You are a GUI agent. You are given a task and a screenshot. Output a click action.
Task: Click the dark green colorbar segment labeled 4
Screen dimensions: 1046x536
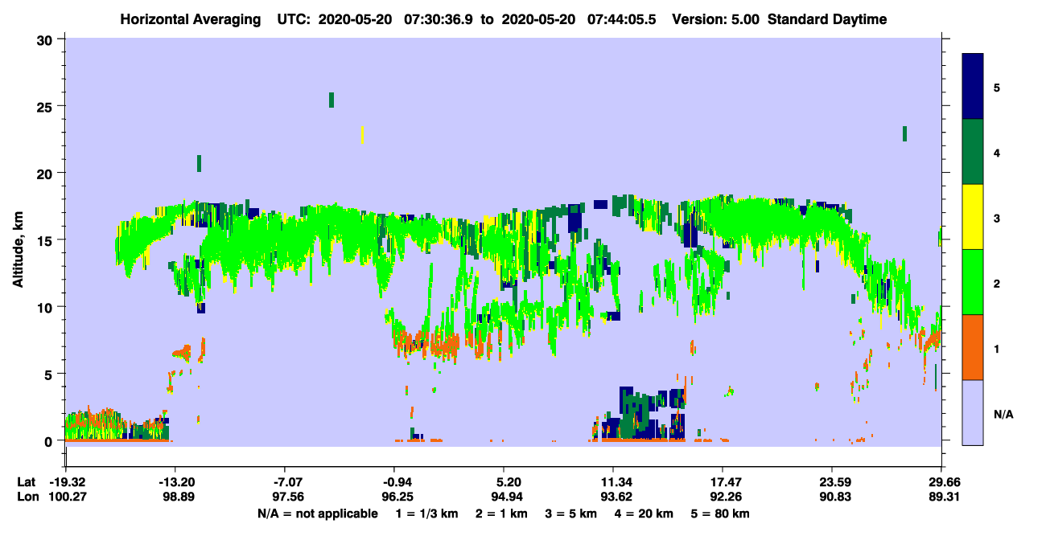coord(973,152)
